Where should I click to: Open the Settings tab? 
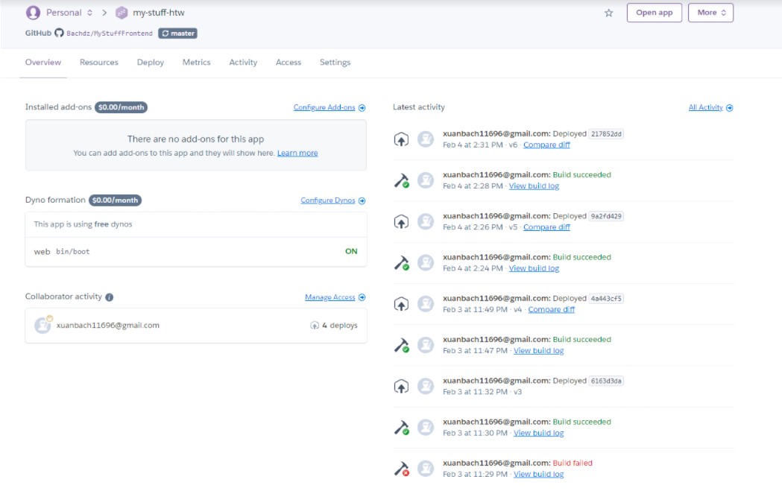point(335,63)
